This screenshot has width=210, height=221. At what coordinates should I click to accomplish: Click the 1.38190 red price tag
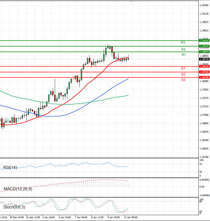pos(204,77)
